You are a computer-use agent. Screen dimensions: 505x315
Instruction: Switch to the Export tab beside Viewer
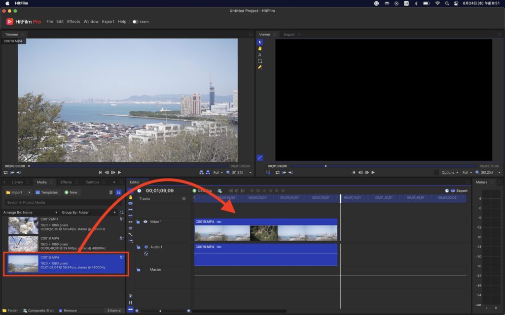click(x=289, y=34)
